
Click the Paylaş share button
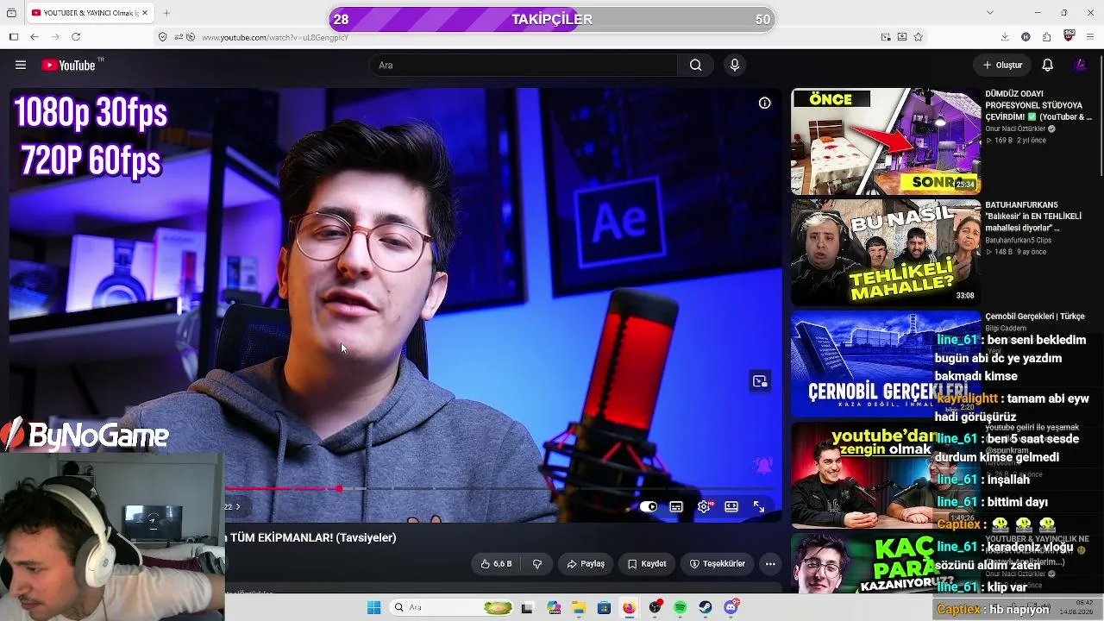click(586, 564)
